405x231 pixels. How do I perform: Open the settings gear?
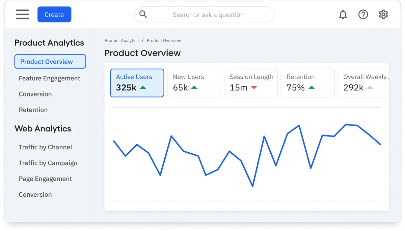[x=383, y=14]
